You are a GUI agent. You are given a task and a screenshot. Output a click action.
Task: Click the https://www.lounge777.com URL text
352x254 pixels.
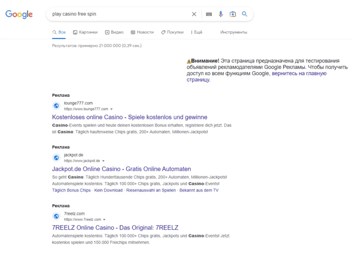click(x=86, y=109)
